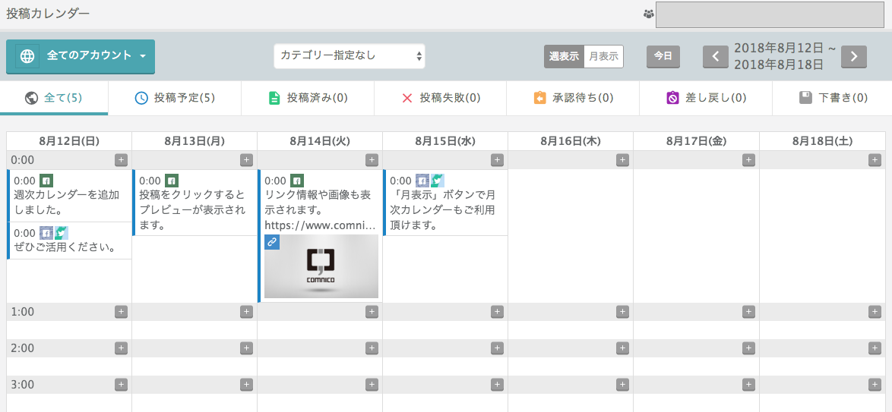Select the 下書き(0) tab
The image size is (892, 412).
[832, 98]
